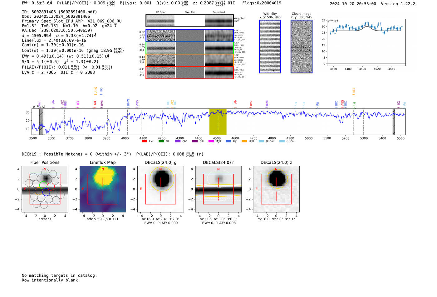The width and height of the screenshot is (437, 297).
Task: Click the Gaussian-fit zoomed spectrum plot
Action: (366, 43)
